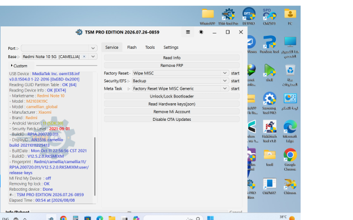
Task: Click the Manufacturer value Xiaomi
Action: 45,112
